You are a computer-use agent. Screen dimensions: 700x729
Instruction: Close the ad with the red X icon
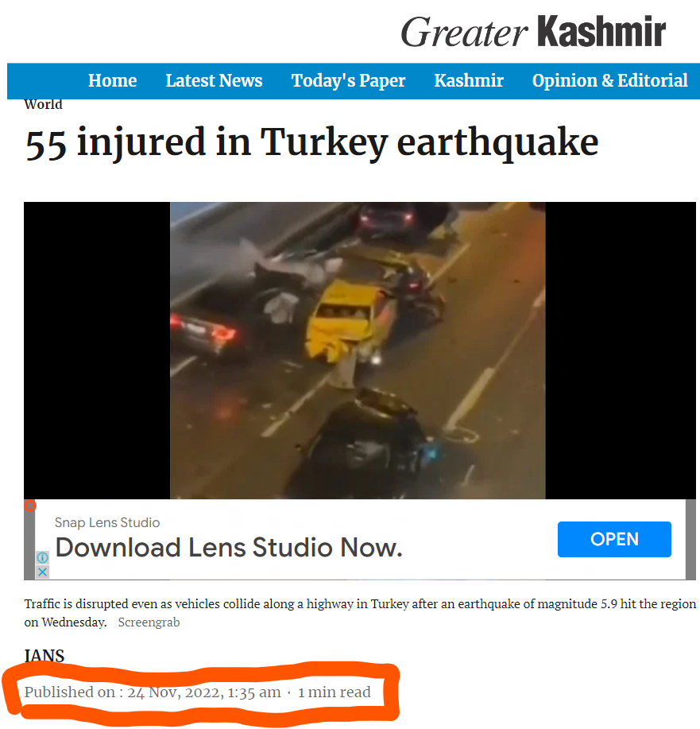point(30,506)
